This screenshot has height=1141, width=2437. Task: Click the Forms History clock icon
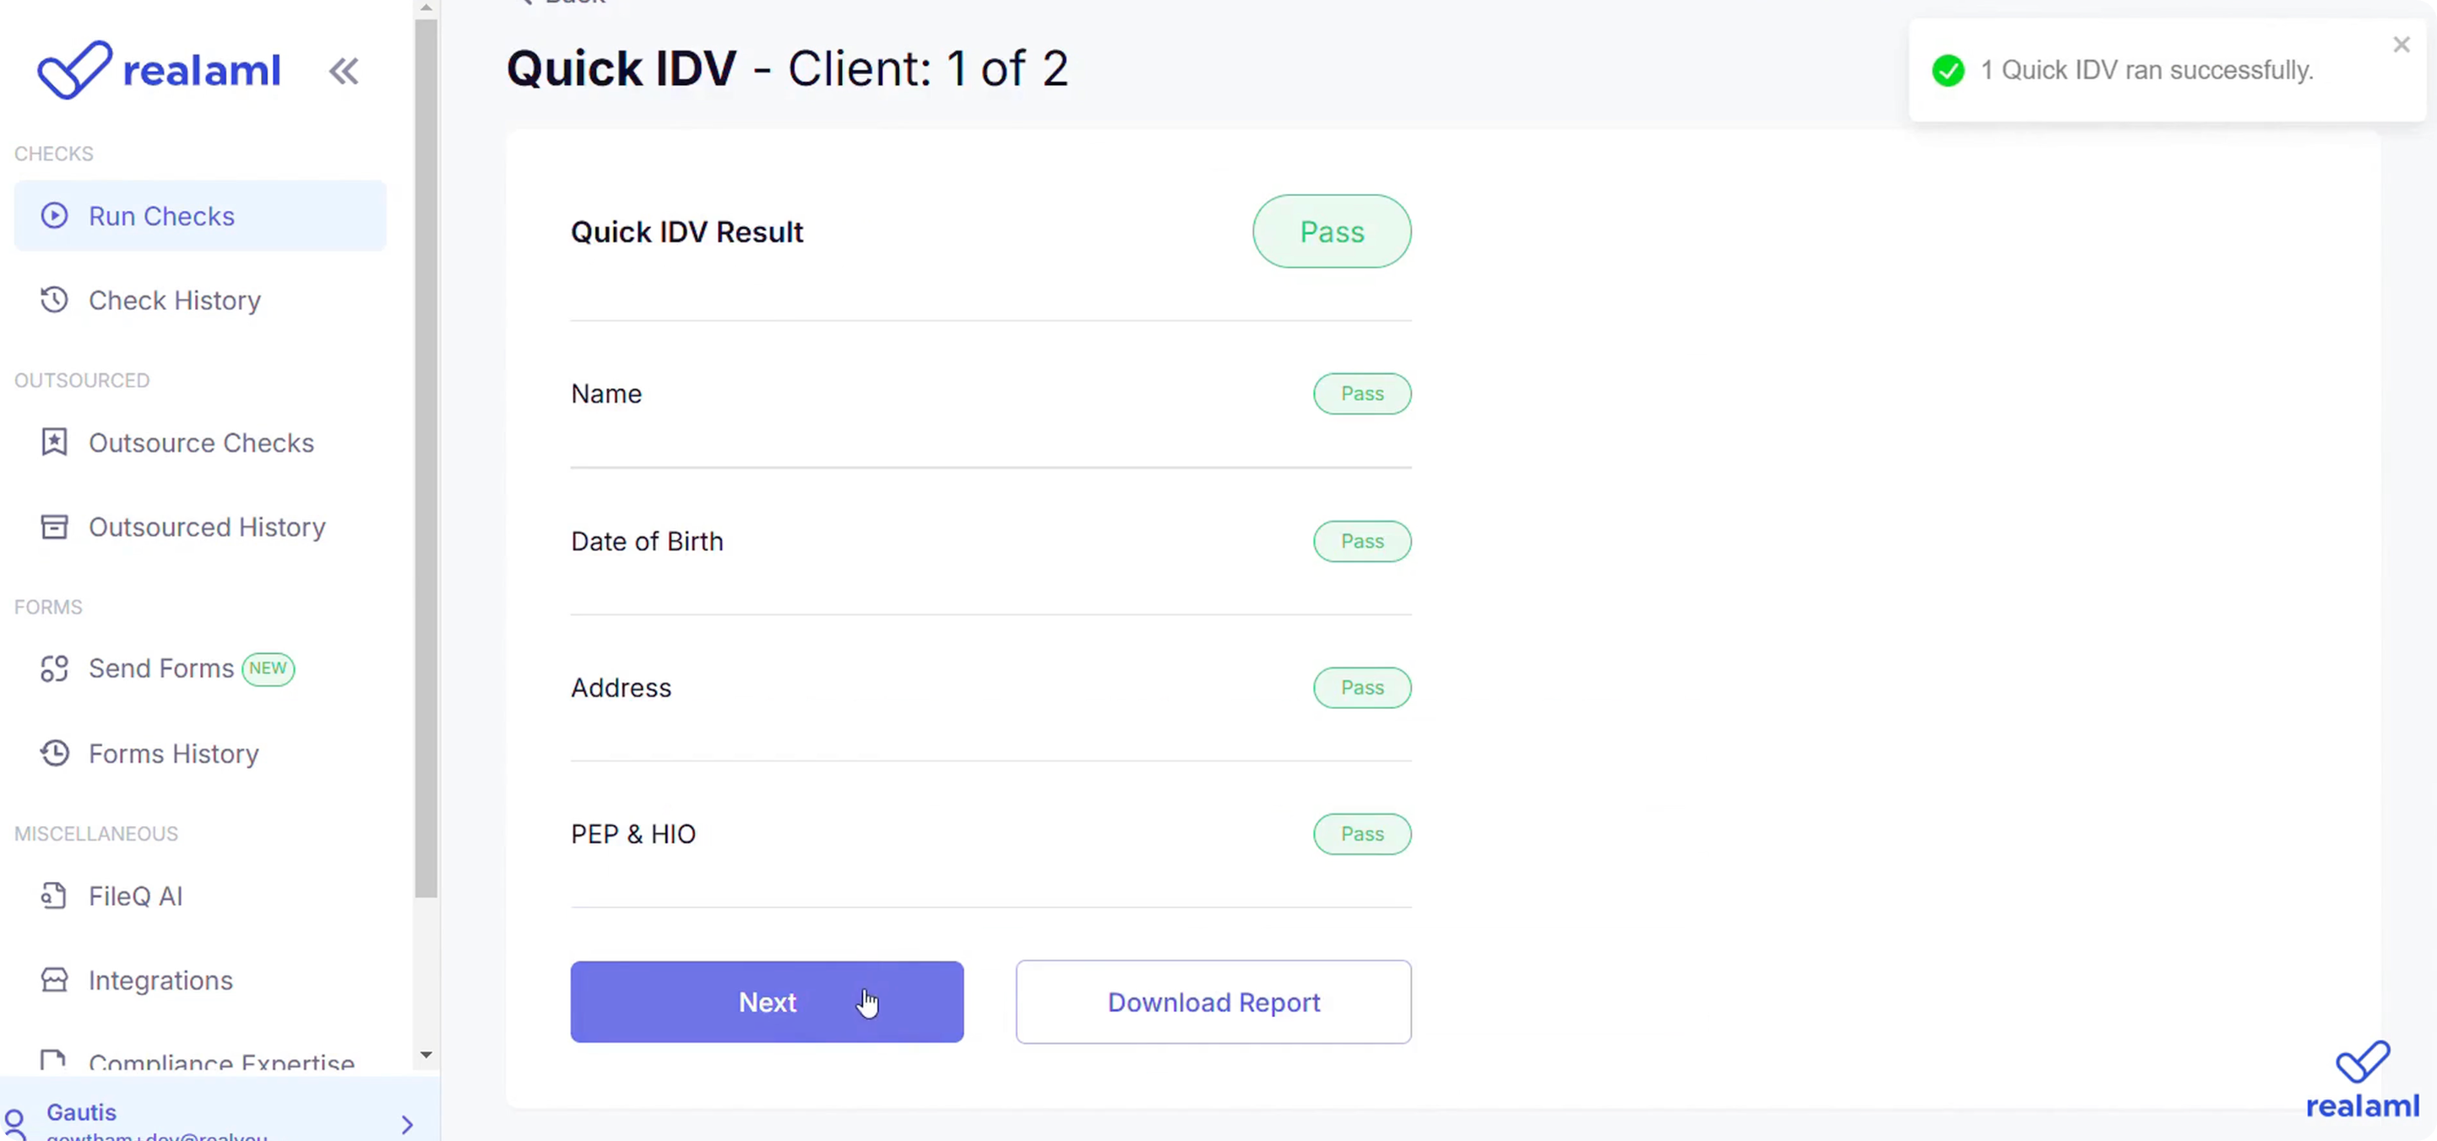point(55,754)
